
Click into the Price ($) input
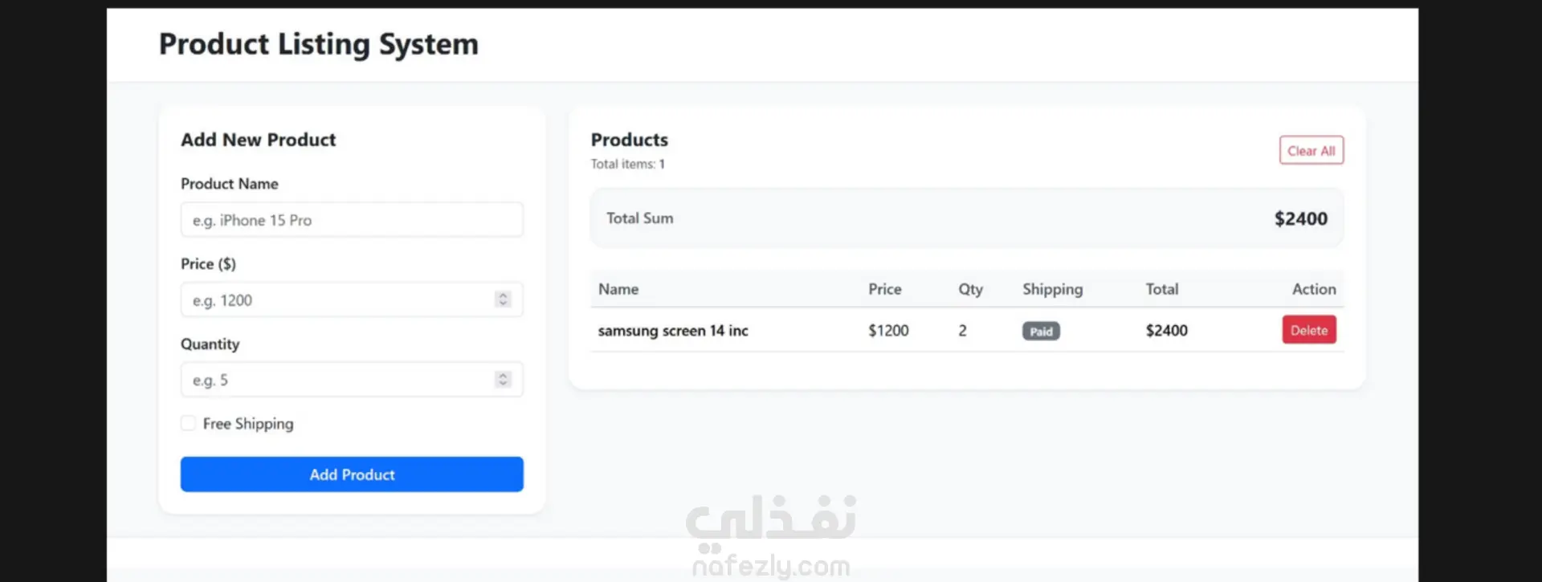(337, 300)
